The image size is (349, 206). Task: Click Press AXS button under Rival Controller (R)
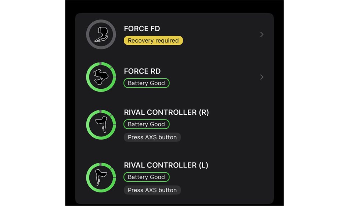(x=152, y=137)
